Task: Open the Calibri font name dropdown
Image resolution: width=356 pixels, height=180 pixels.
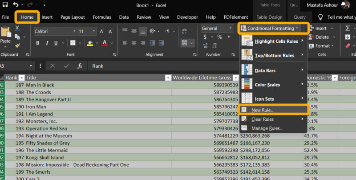Action: 74,31
